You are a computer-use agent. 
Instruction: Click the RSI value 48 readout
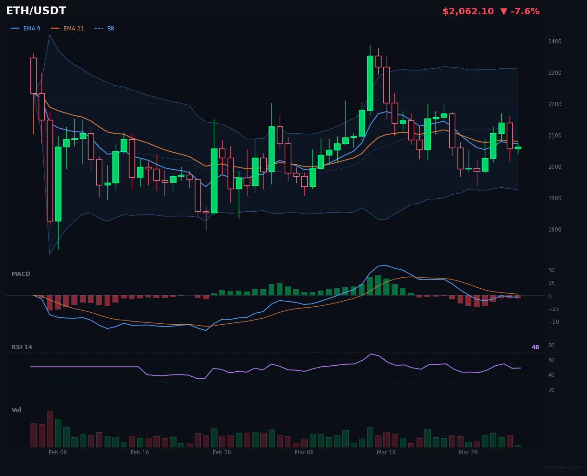535,347
